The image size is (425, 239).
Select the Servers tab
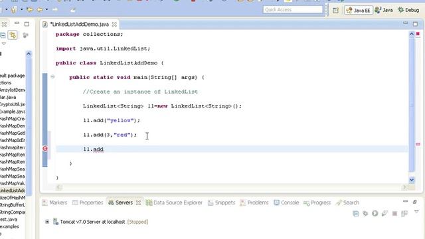coord(120,202)
